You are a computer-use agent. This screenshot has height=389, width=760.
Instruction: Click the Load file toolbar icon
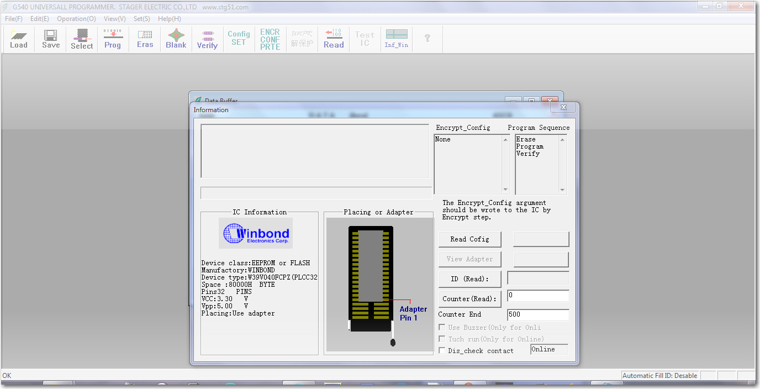point(18,39)
